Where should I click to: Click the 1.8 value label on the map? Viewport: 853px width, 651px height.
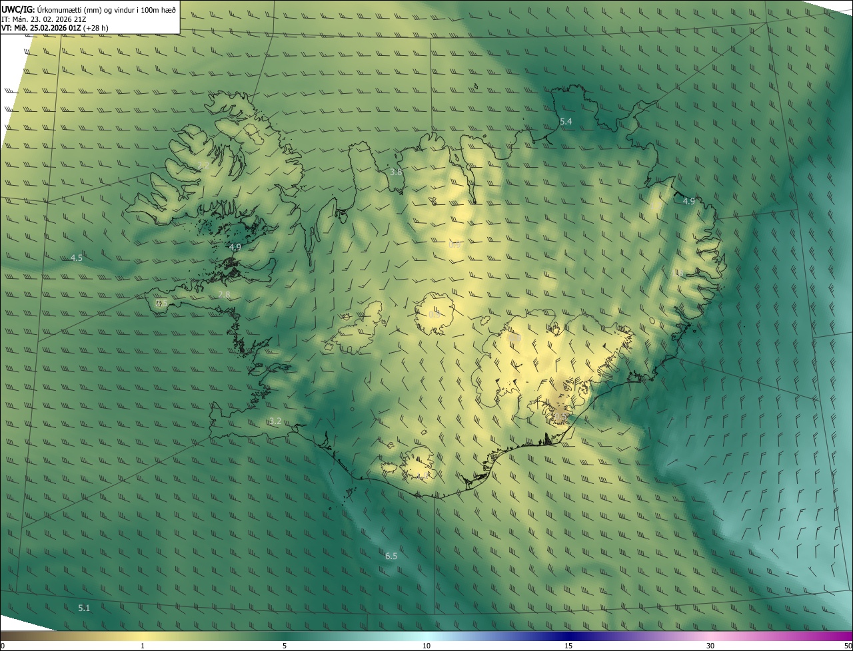678,273
